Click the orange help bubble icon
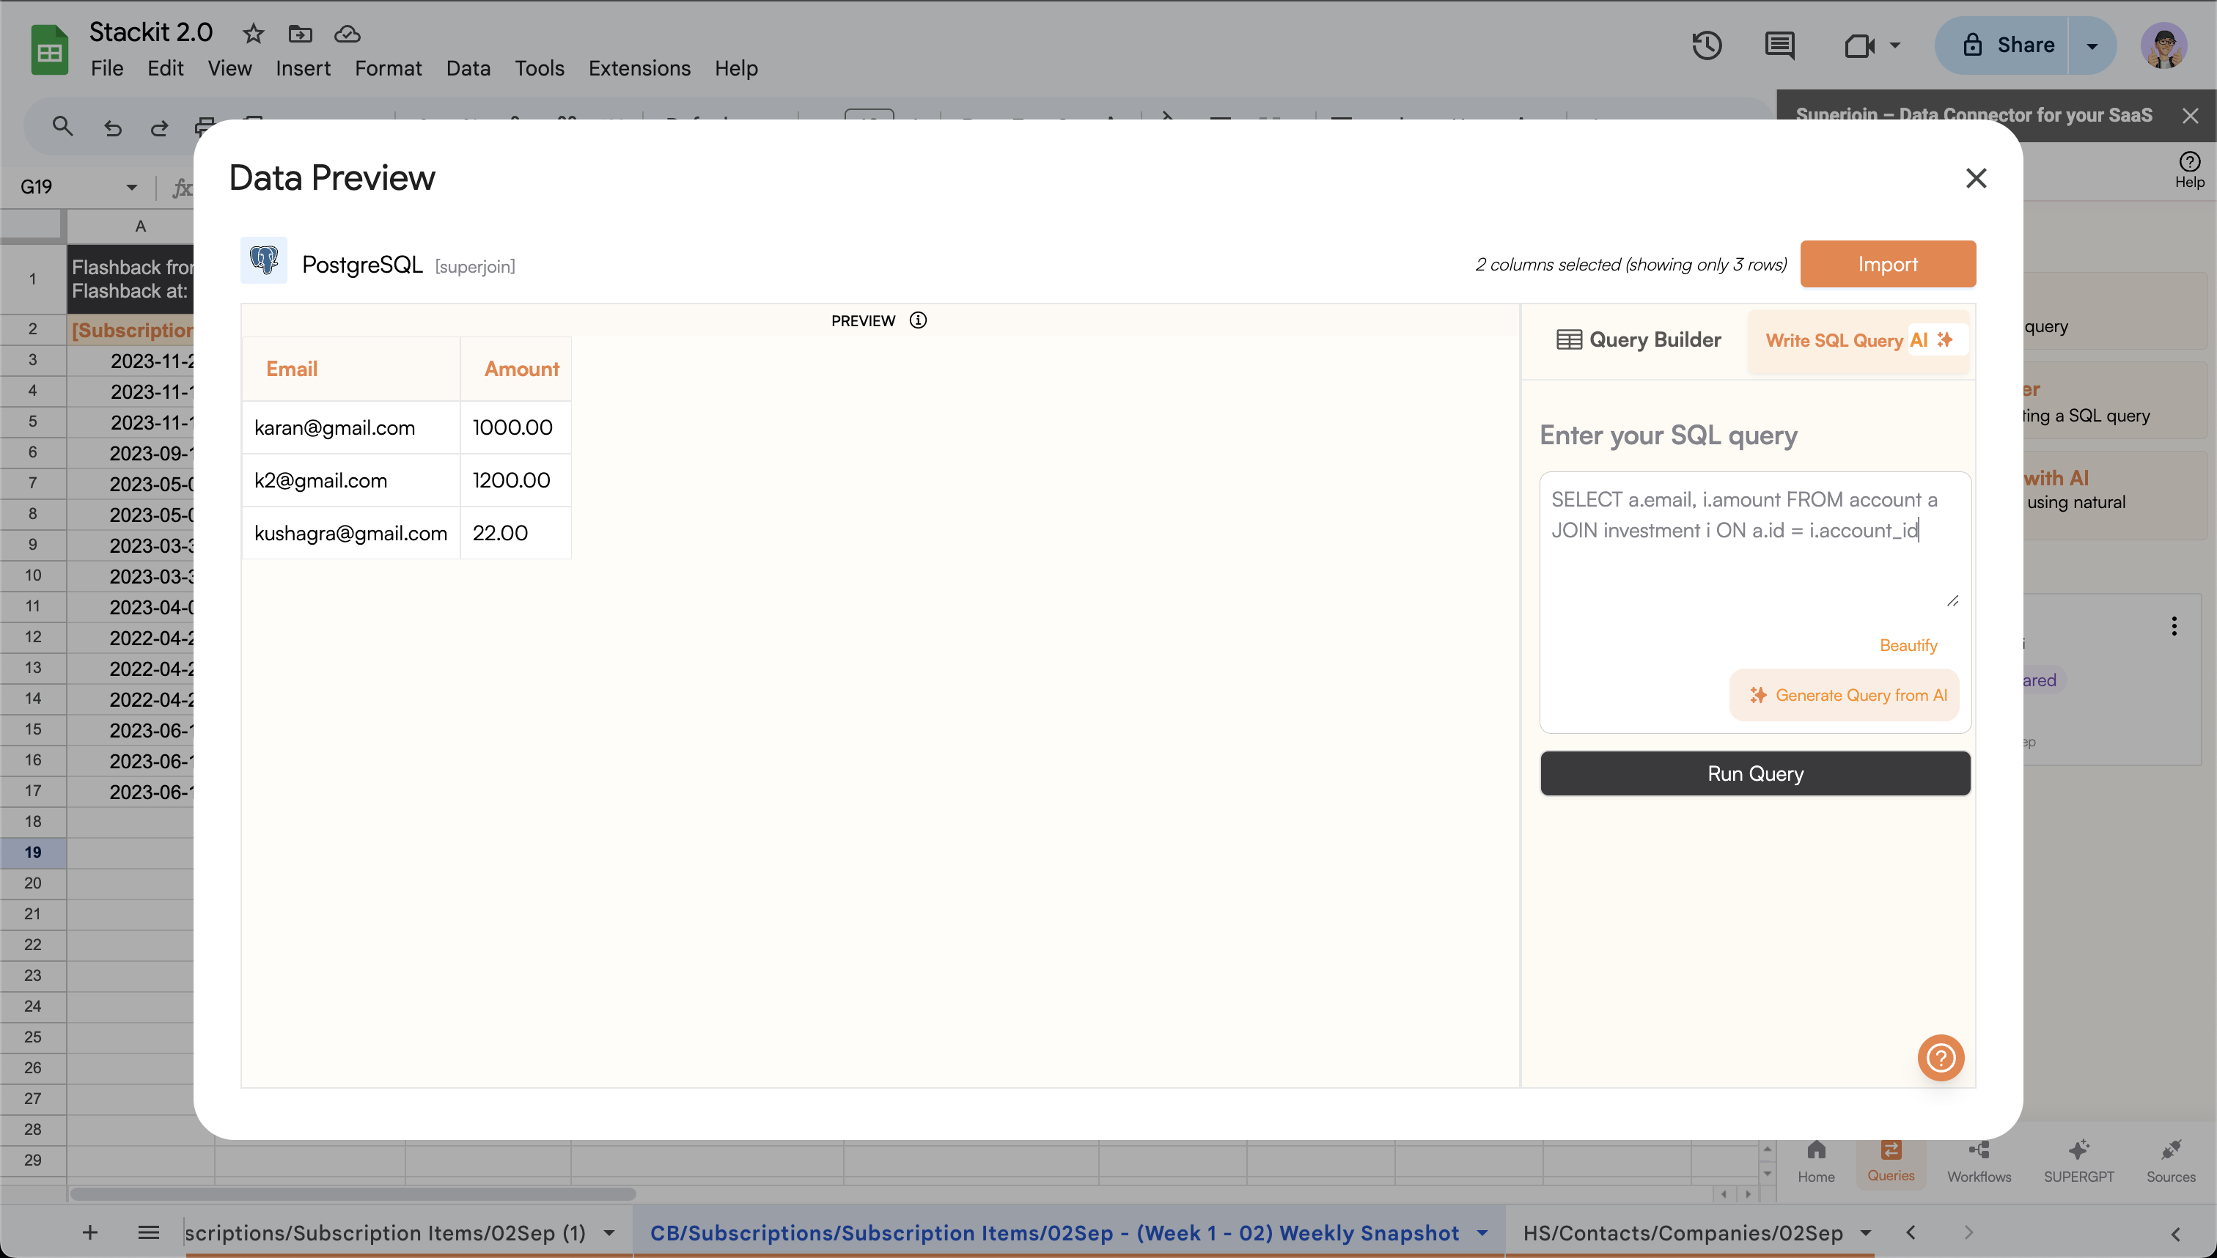 (1941, 1058)
